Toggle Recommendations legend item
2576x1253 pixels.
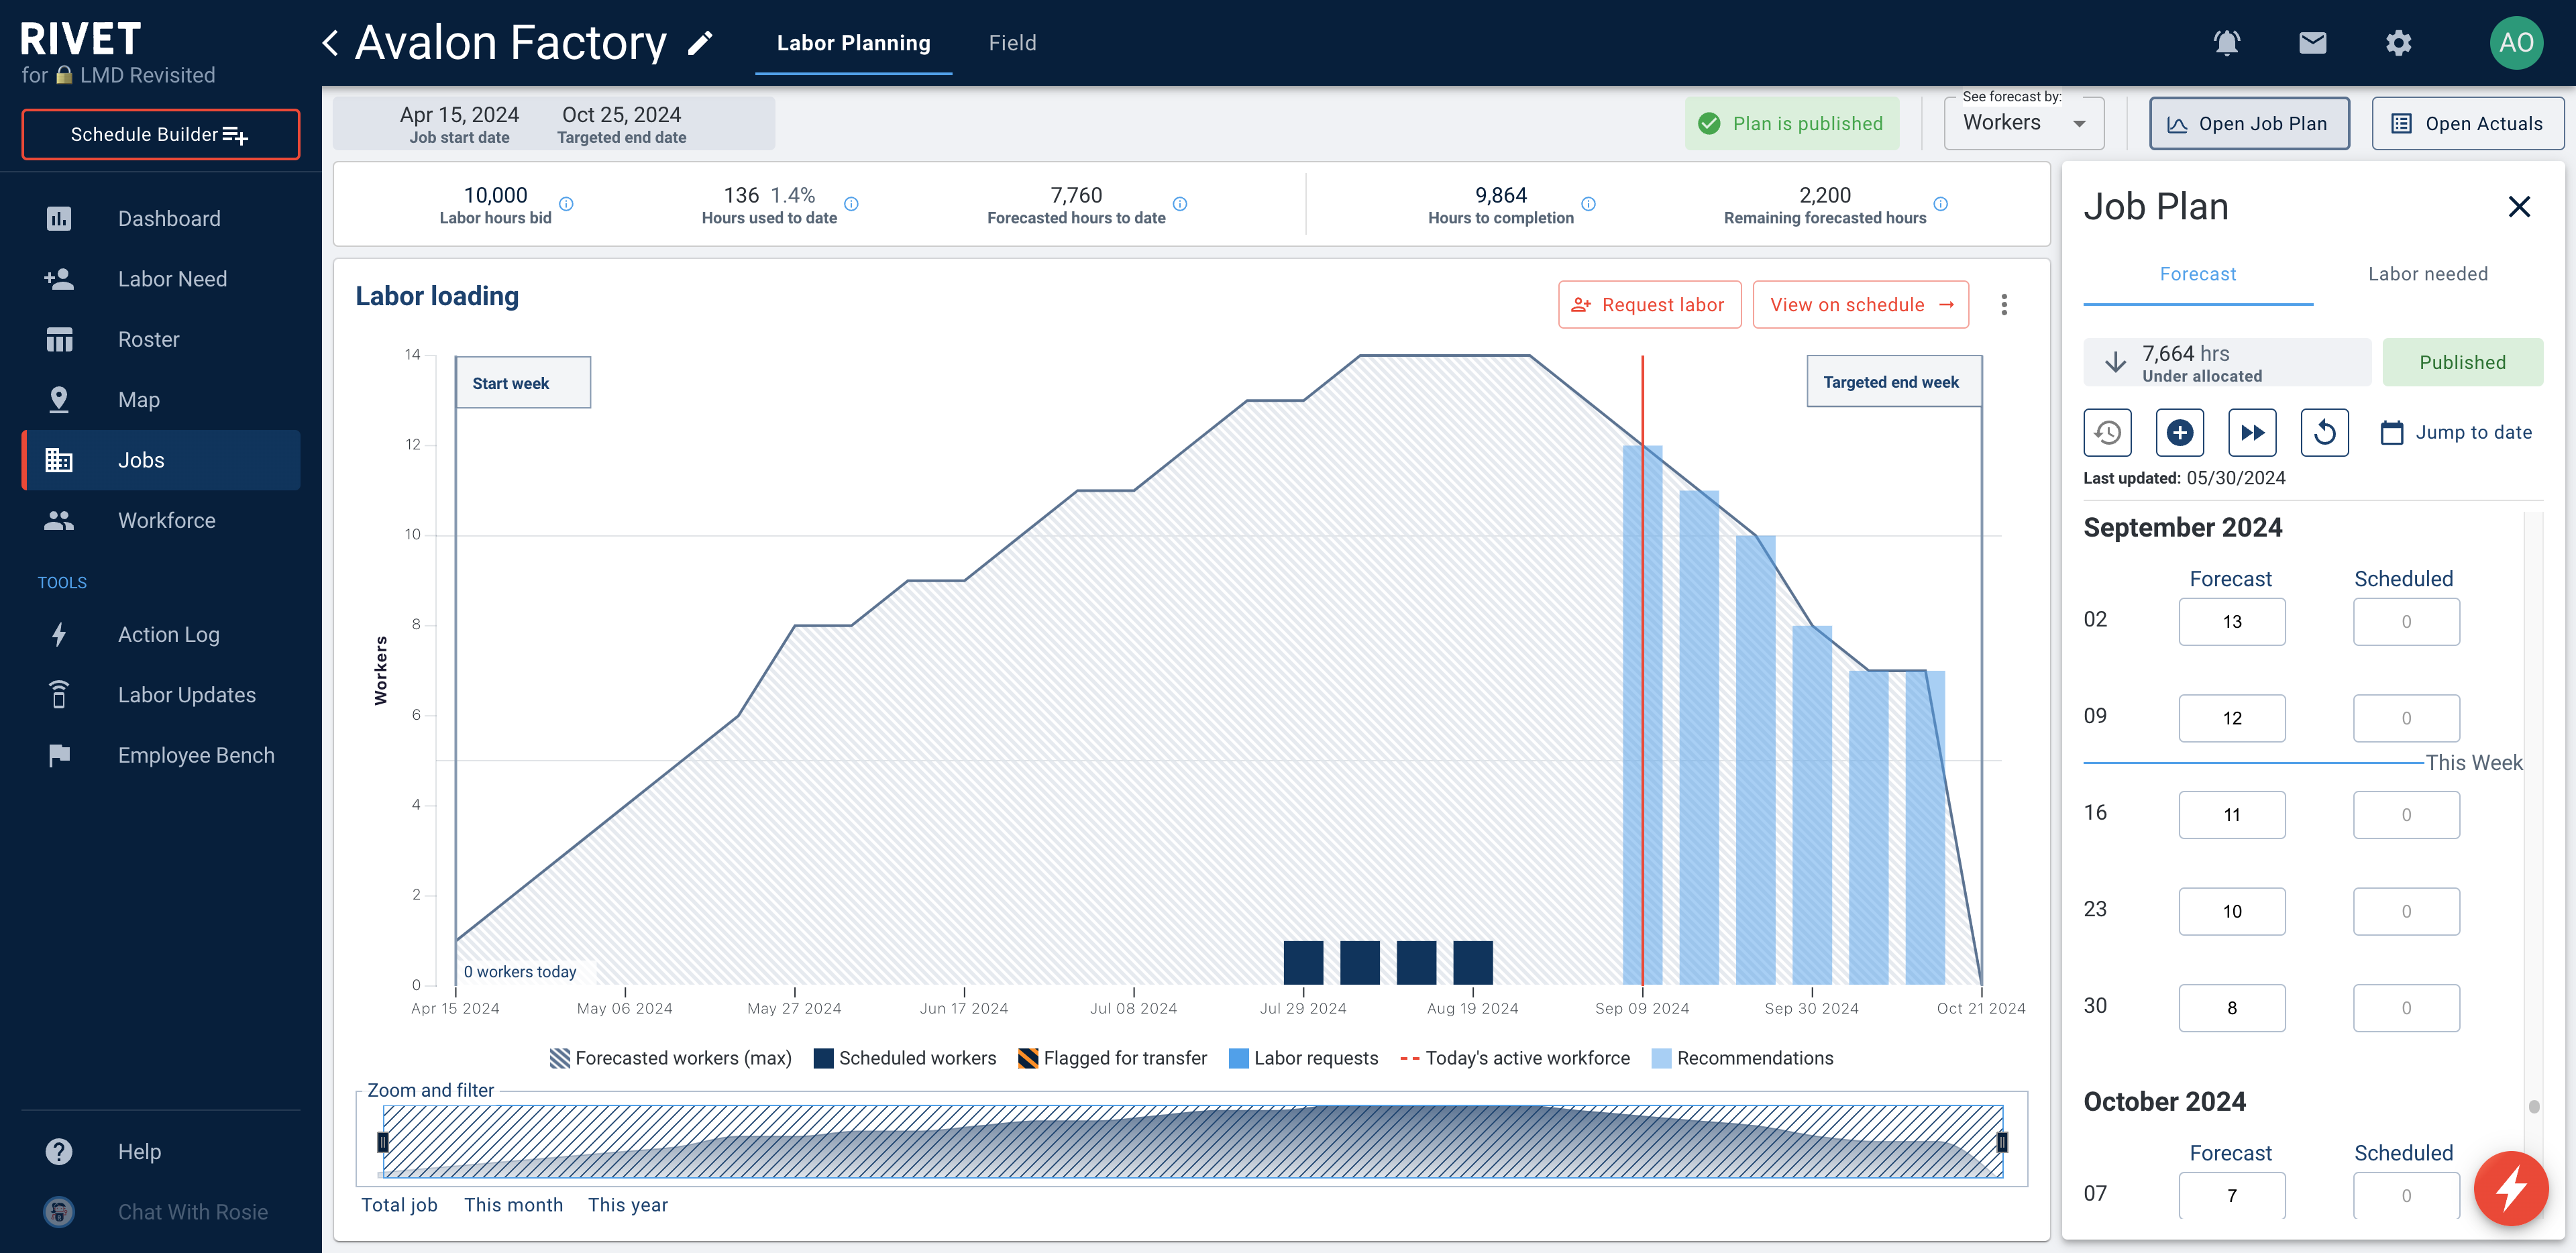click(1743, 1058)
